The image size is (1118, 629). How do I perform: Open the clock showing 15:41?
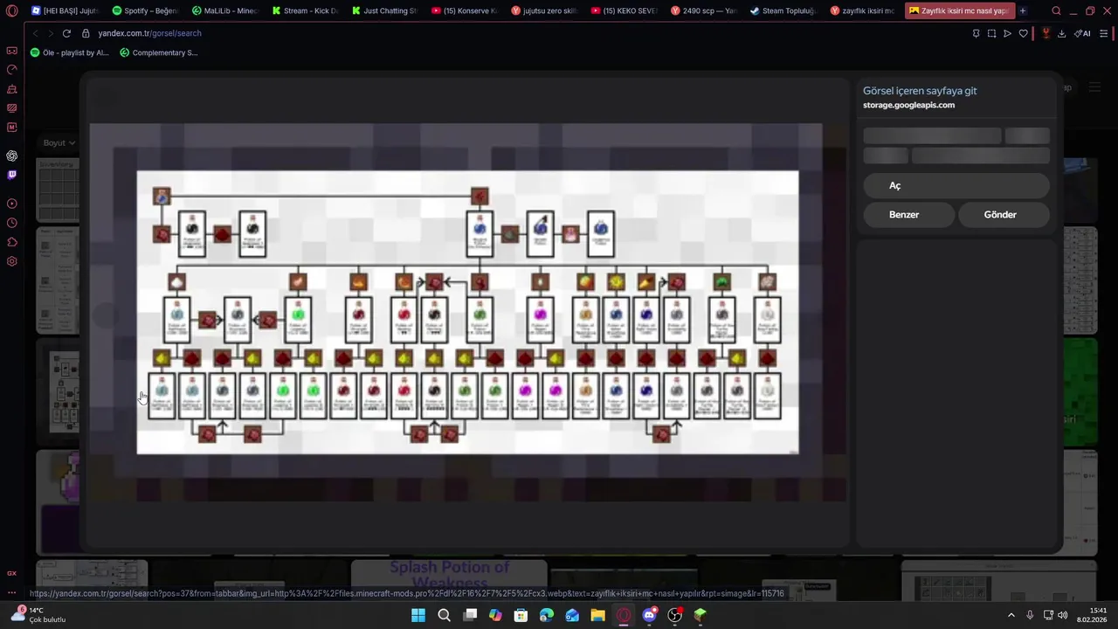click(x=1092, y=615)
